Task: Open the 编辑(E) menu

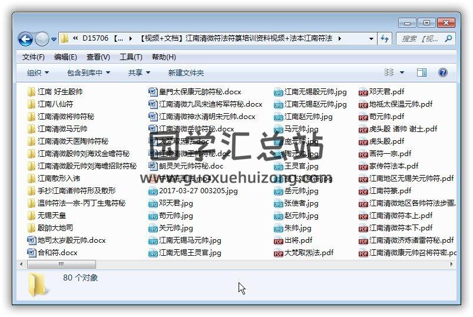Action: tap(65, 57)
